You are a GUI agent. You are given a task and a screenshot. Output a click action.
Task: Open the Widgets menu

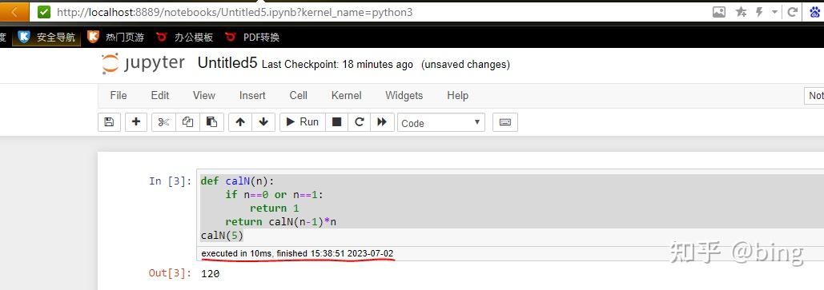(404, 95)
